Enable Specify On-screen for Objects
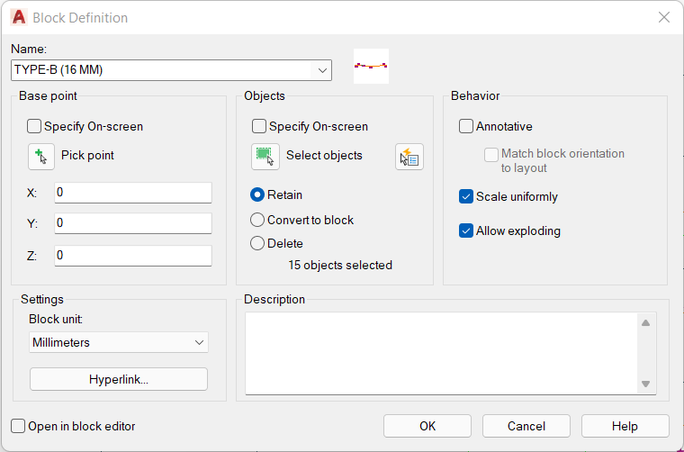Screen dimensions: 684x452 click(x=259, y=127)
